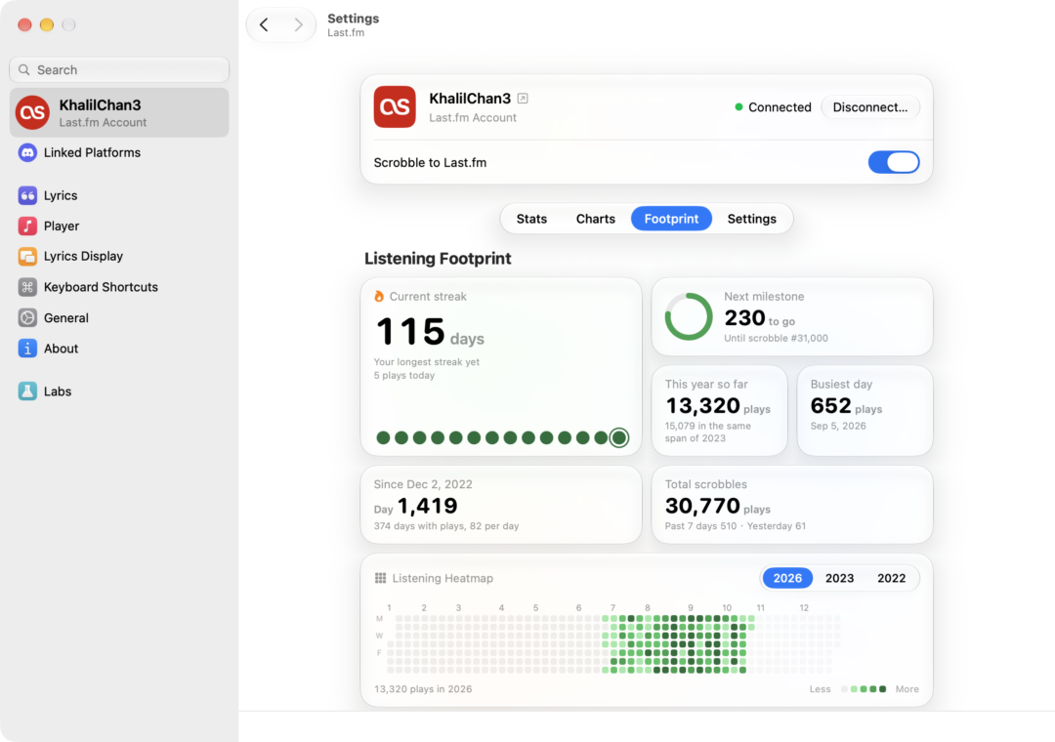The width and height of the screenshot is (1055, 742).
Task: Go forward with the right chevron
Action: (298, 24)
